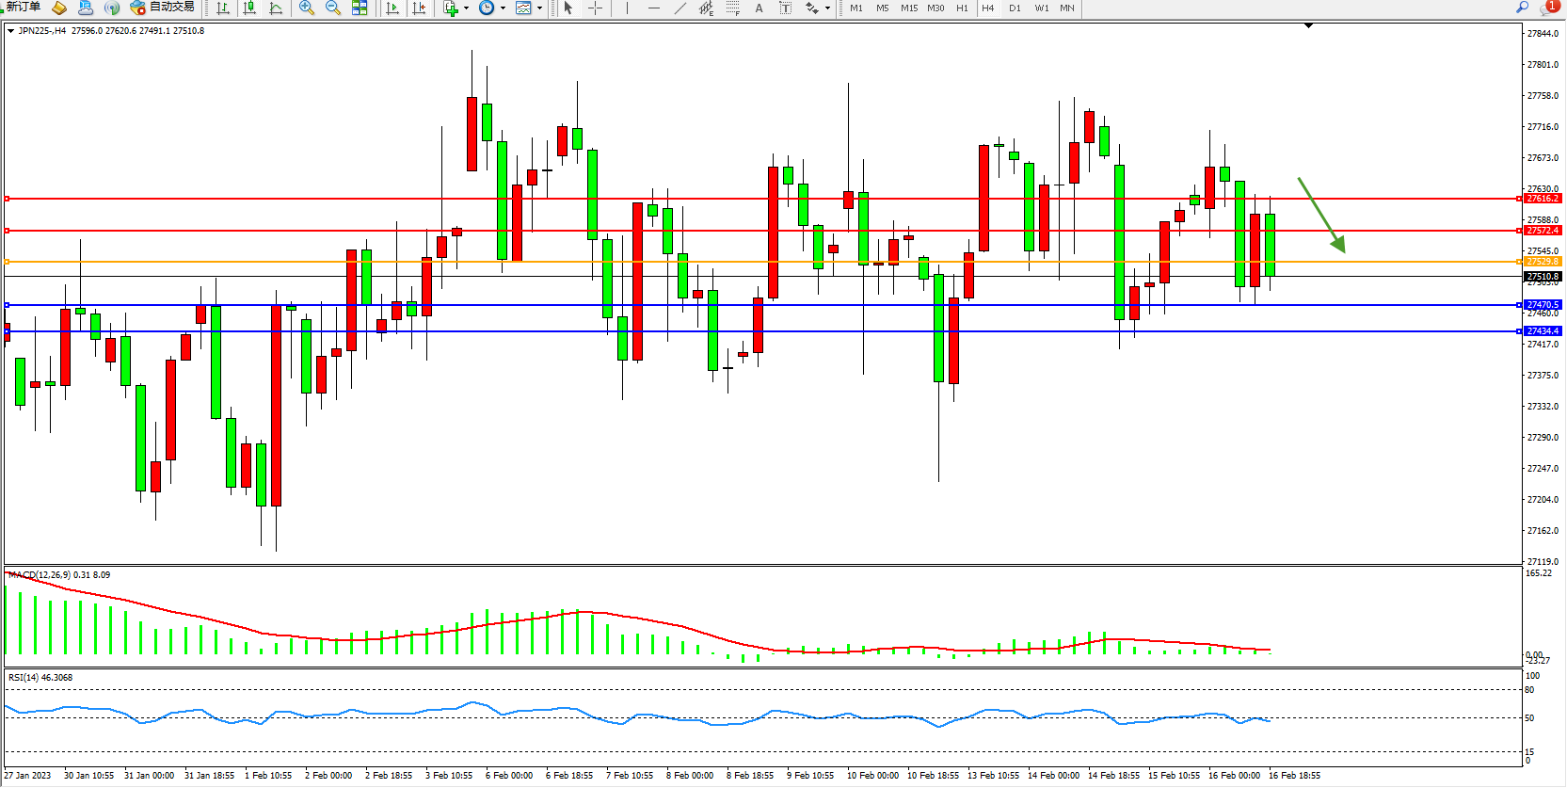1567x788 pixels.
Task: Switch to the H1 timeframe
Action: tap(962, 8)
